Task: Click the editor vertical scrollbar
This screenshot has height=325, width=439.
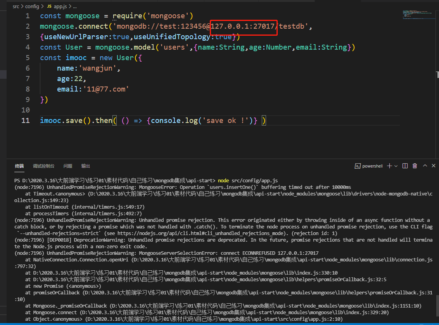Action: [437, 74]
